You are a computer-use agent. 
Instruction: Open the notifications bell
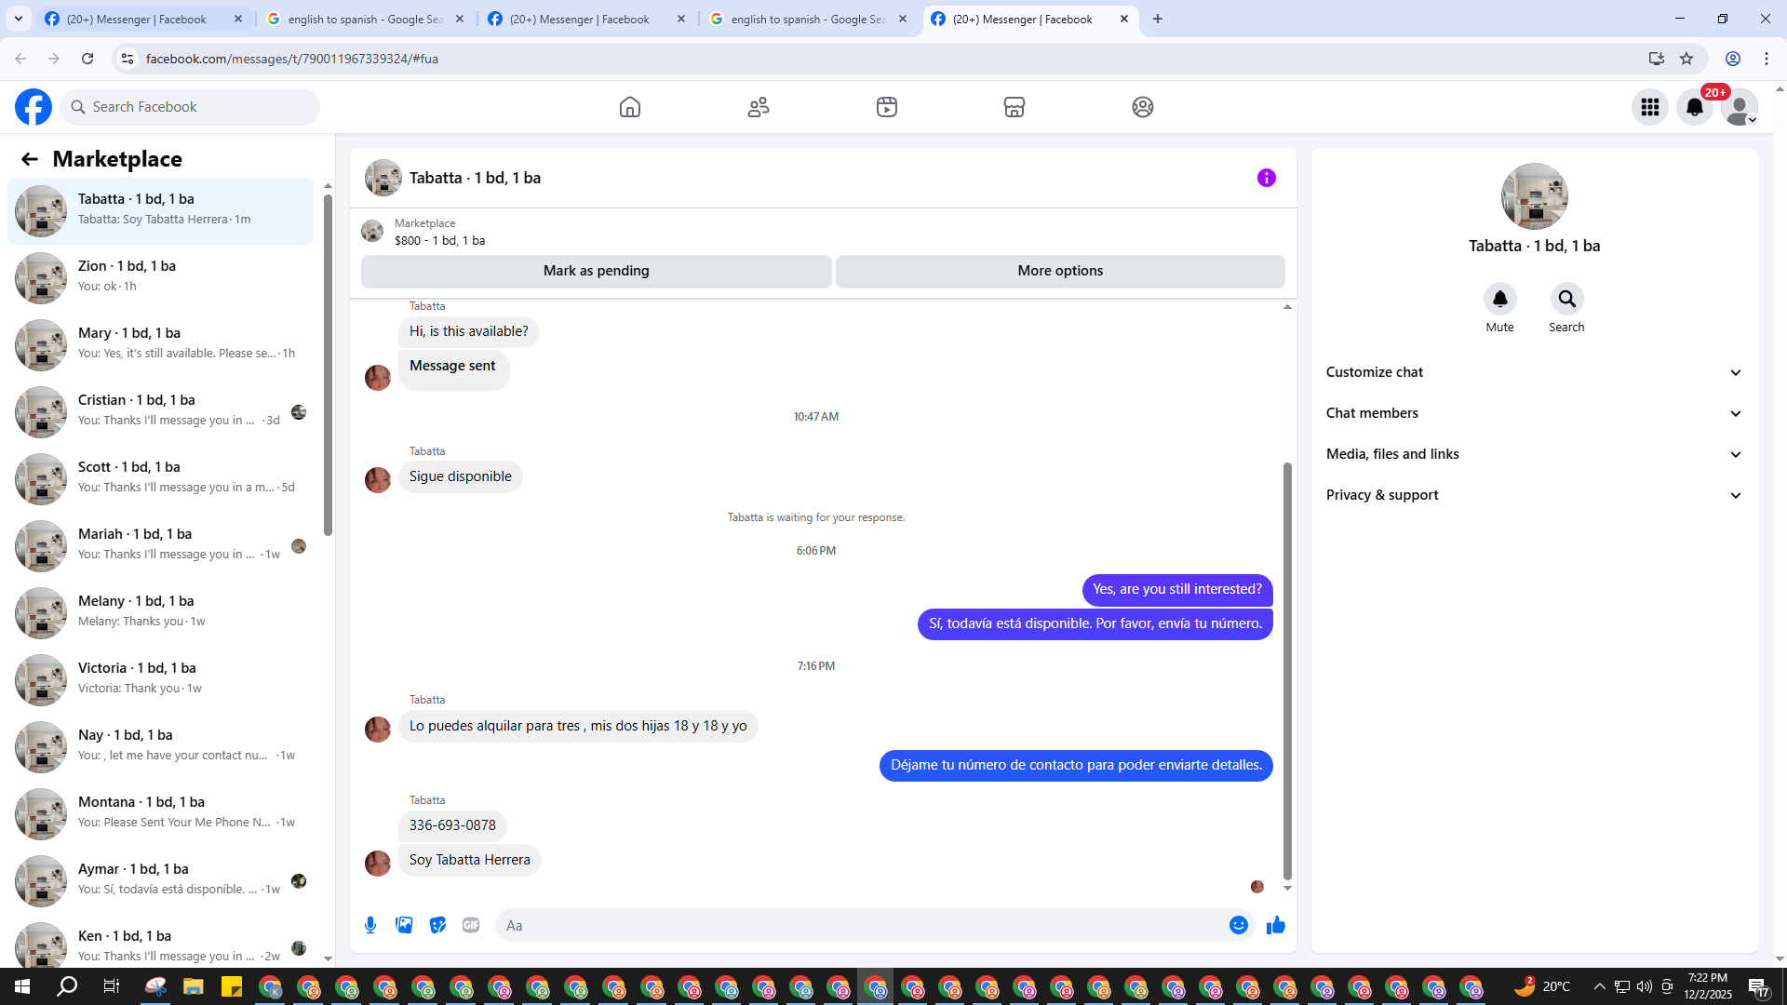click(1694, 107)
